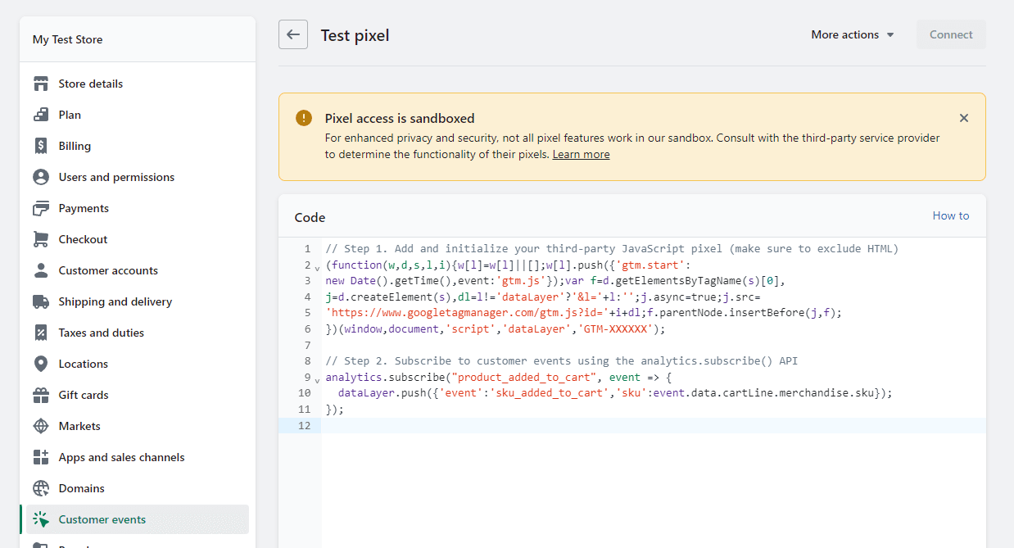The width and height of the screenshot is (1014, 548).
Task: Click the Checkout cart icon
Action: pyautogui.click(x=41, y=239)
